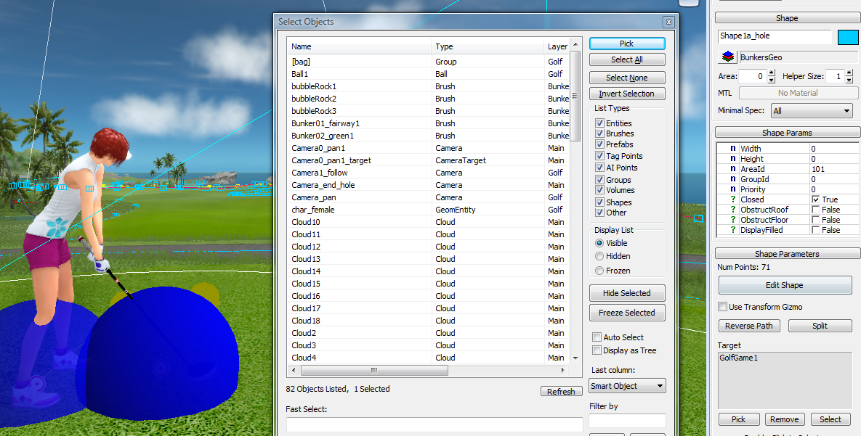Open the Last column Smart Object dropdown
861x436 pixels.
(627, 386)
